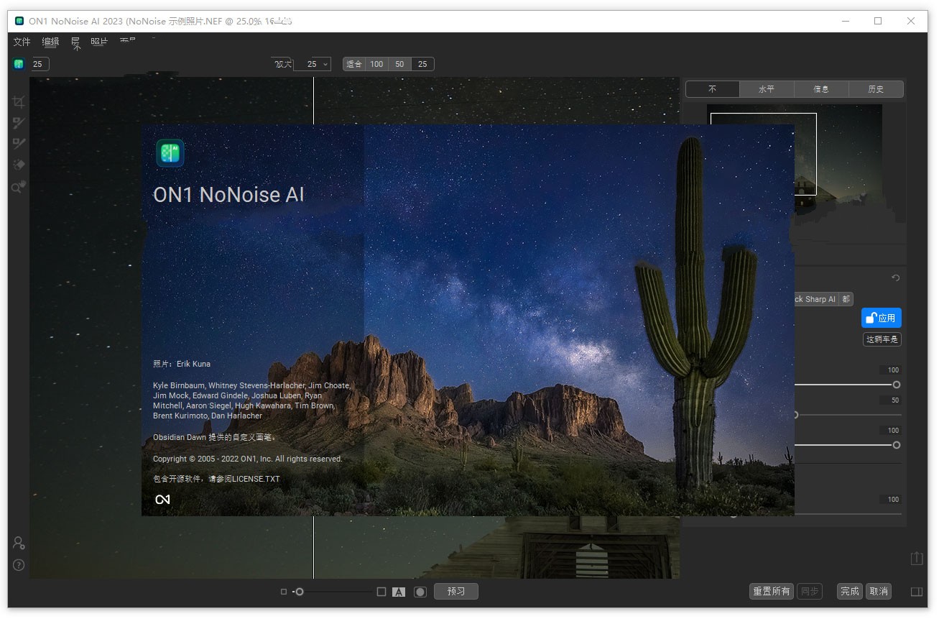Open the 照片 menu
This screenshot has height=619, width=939.
coord(99,42)
